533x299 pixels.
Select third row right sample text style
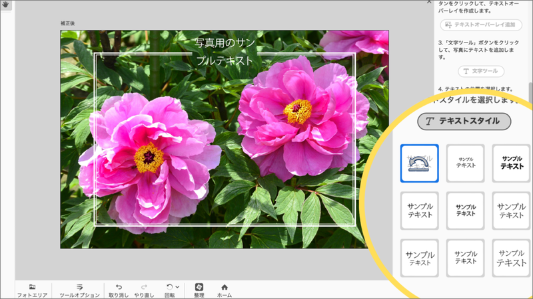tap(511, 258)
